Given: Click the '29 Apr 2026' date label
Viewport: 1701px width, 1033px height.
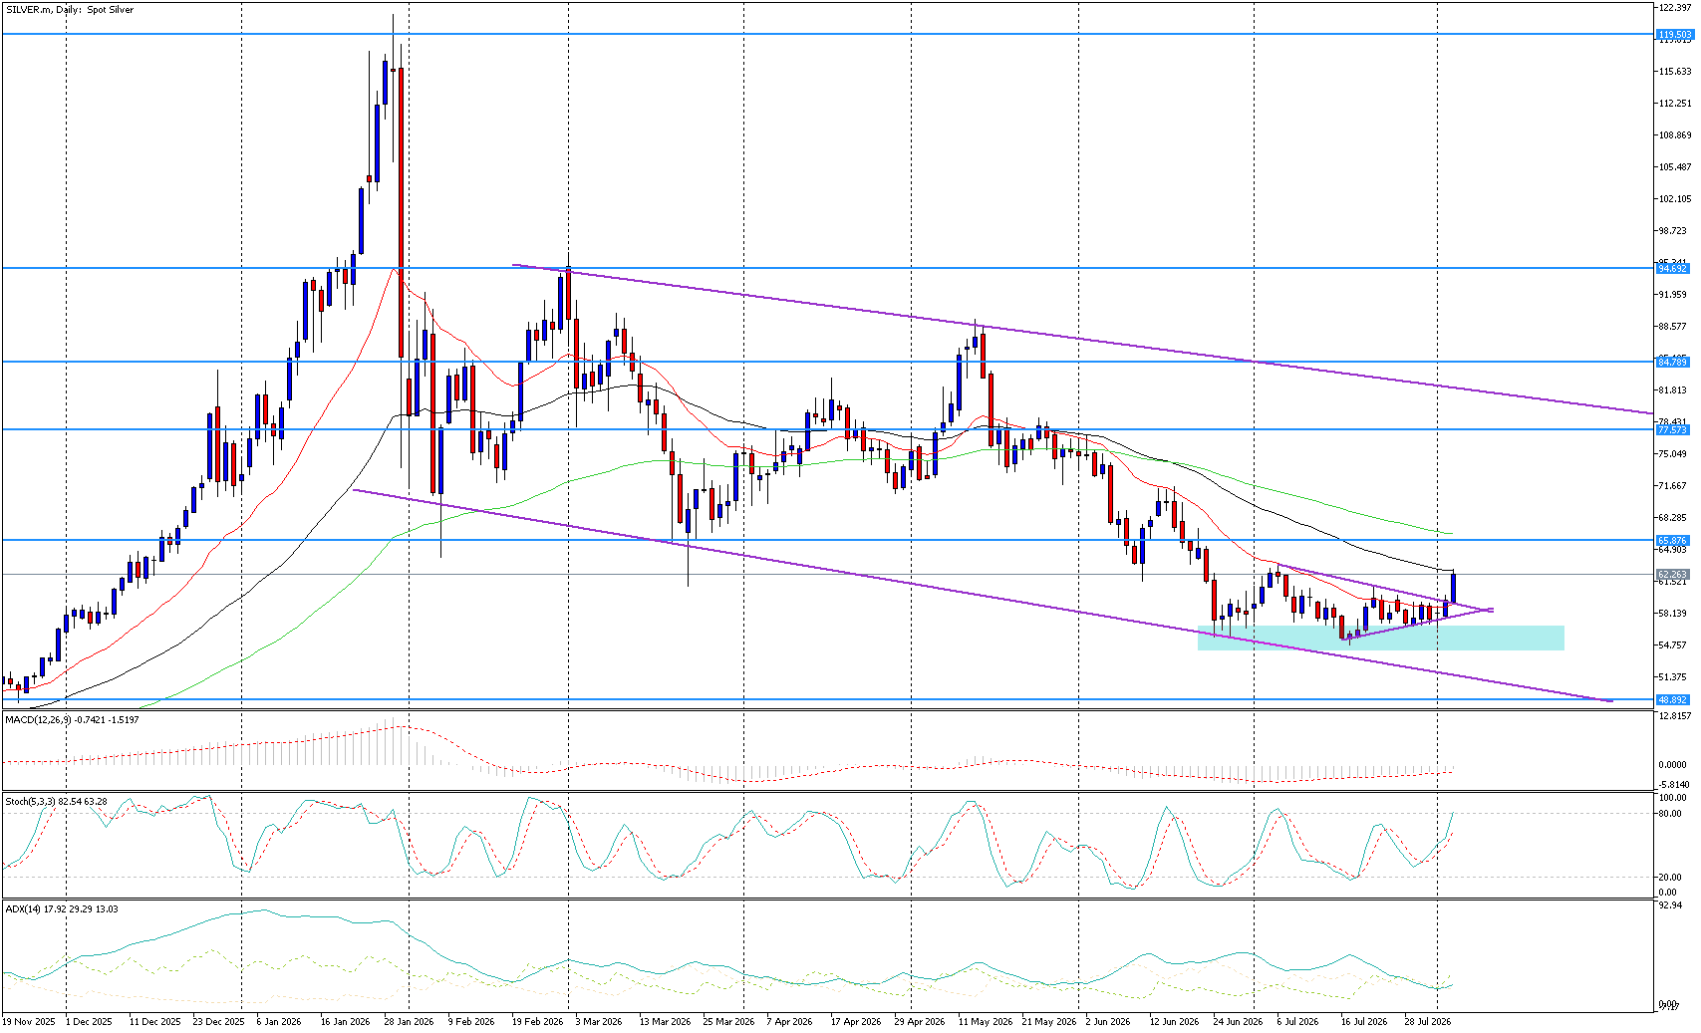Looking at the screenshot, I should [x=920, y=1021].
